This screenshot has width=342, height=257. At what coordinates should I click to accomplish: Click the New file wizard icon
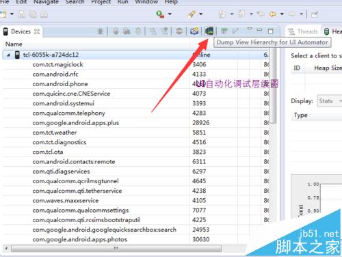pos(3,14)
